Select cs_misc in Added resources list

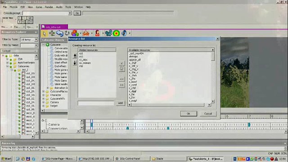(83, 60)
